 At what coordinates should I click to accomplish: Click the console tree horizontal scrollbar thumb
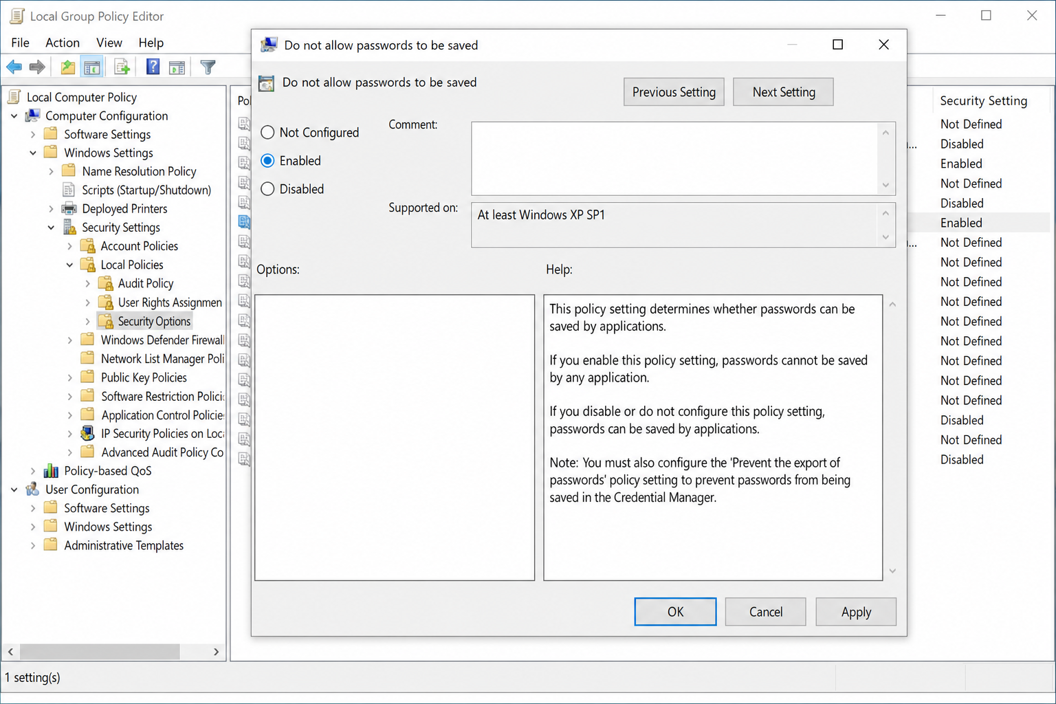tap(100, 651)
